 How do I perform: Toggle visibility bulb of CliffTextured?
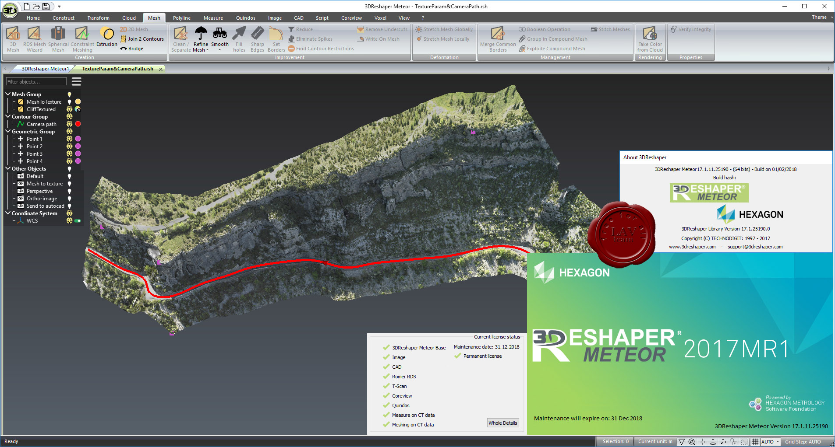point(69,109)
